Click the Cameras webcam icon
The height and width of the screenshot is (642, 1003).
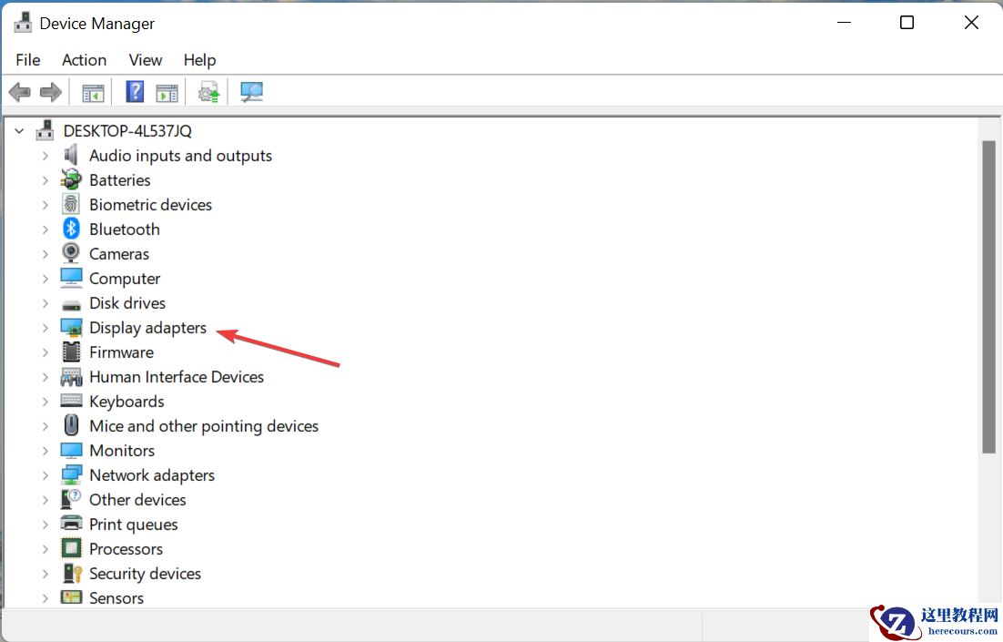(x=71, y=253)
